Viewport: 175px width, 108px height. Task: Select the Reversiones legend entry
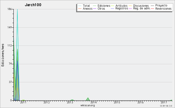coord(163,8)
